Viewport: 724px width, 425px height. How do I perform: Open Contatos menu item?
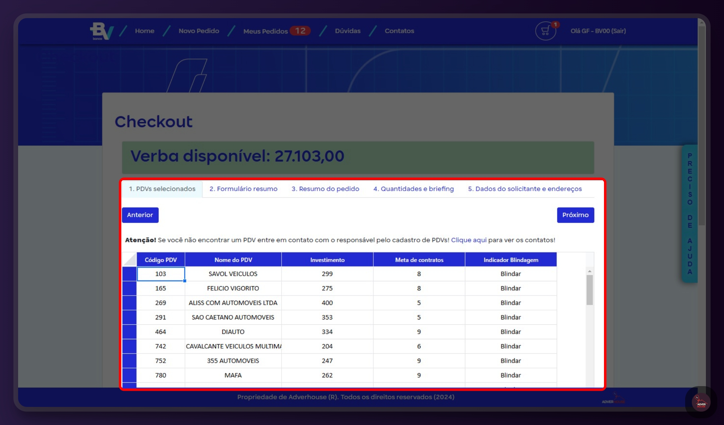click(399, 31)
